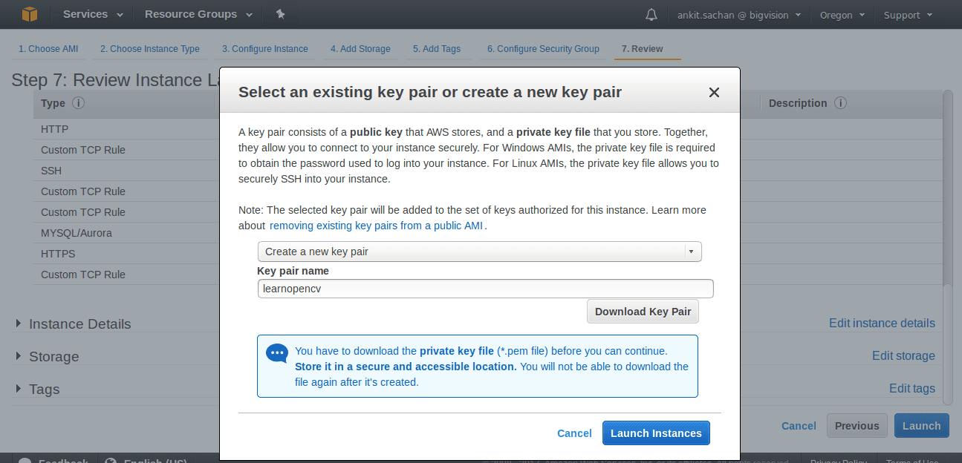
Task: Go to the 2. Choose Instance Type step
Action: [150, 49]
